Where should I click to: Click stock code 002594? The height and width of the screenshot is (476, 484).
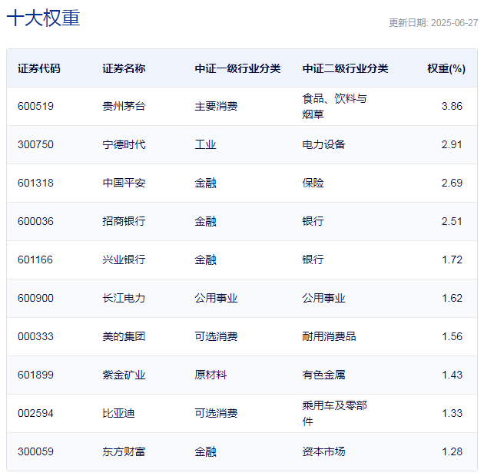(x=35, y=413)
